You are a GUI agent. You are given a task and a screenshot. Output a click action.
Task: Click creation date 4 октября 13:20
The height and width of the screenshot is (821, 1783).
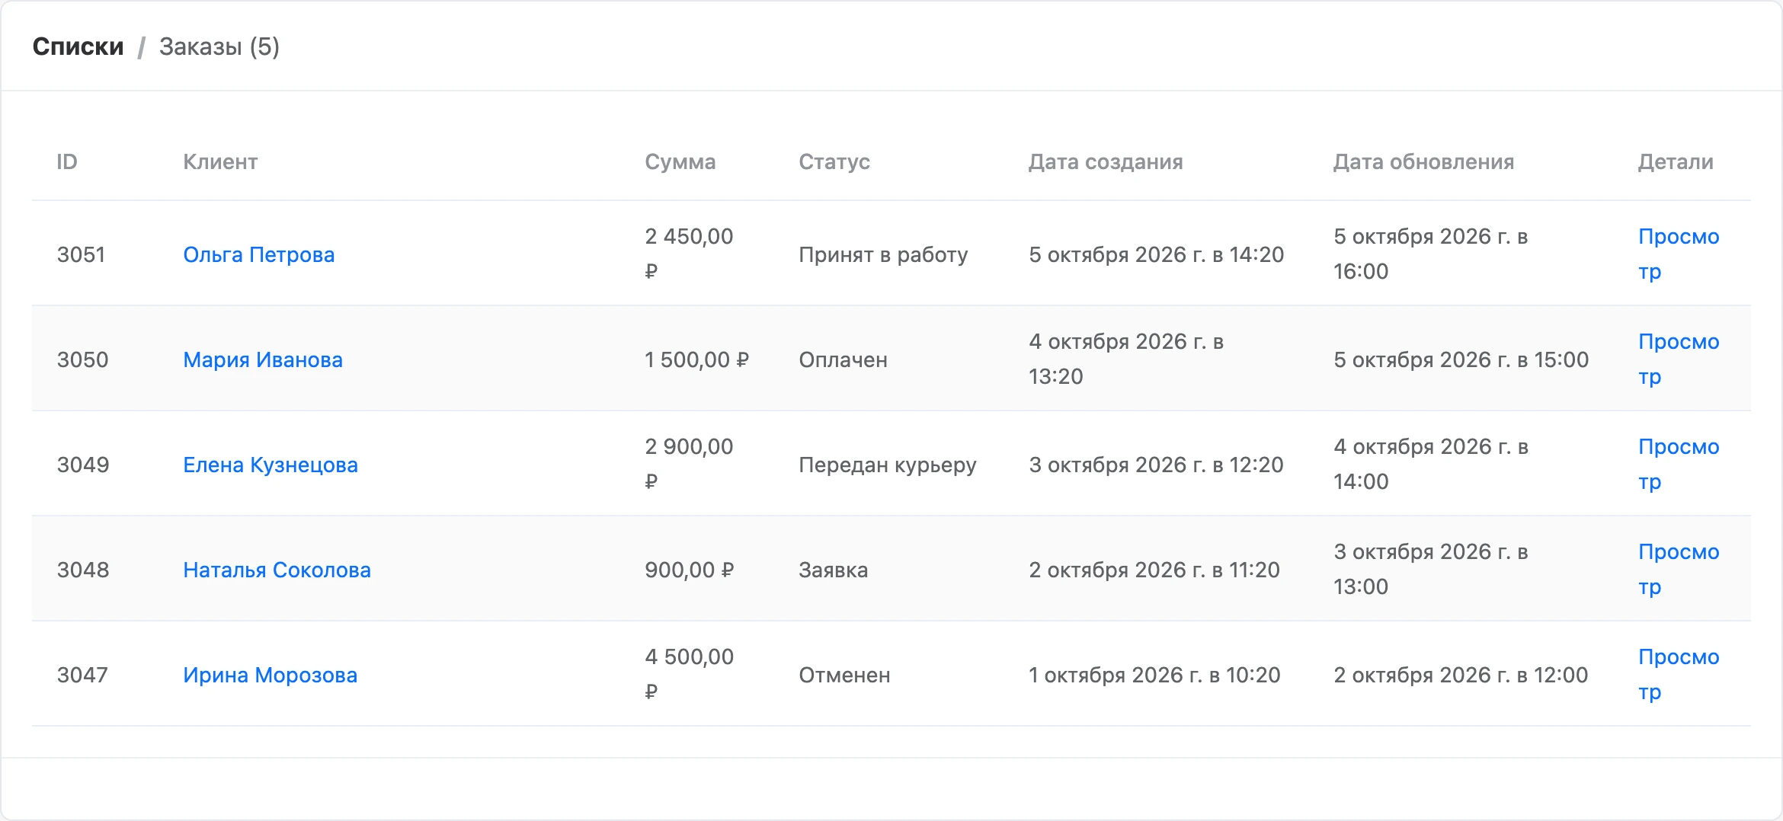(1126, 359)
